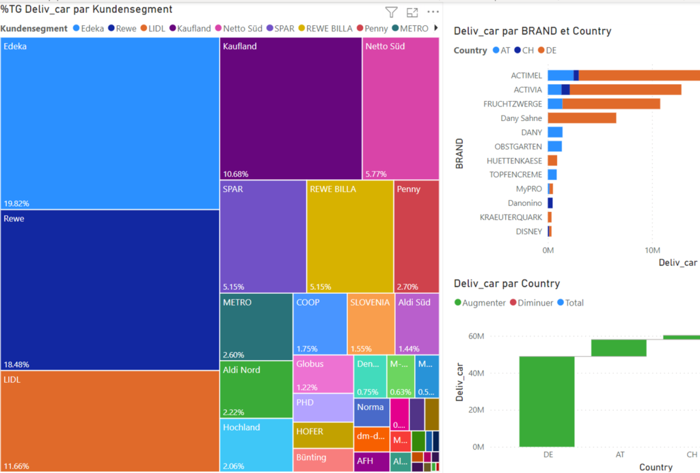Open the filter icon on treemap visual
This screenshot has height=473, width=700.
pos(391,12)
